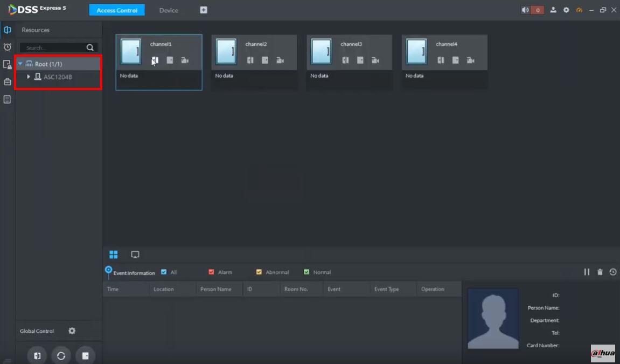Viewport: 620px width, 364px height.
Task: Click the person photo placeholder
Action: coord(493,319)
